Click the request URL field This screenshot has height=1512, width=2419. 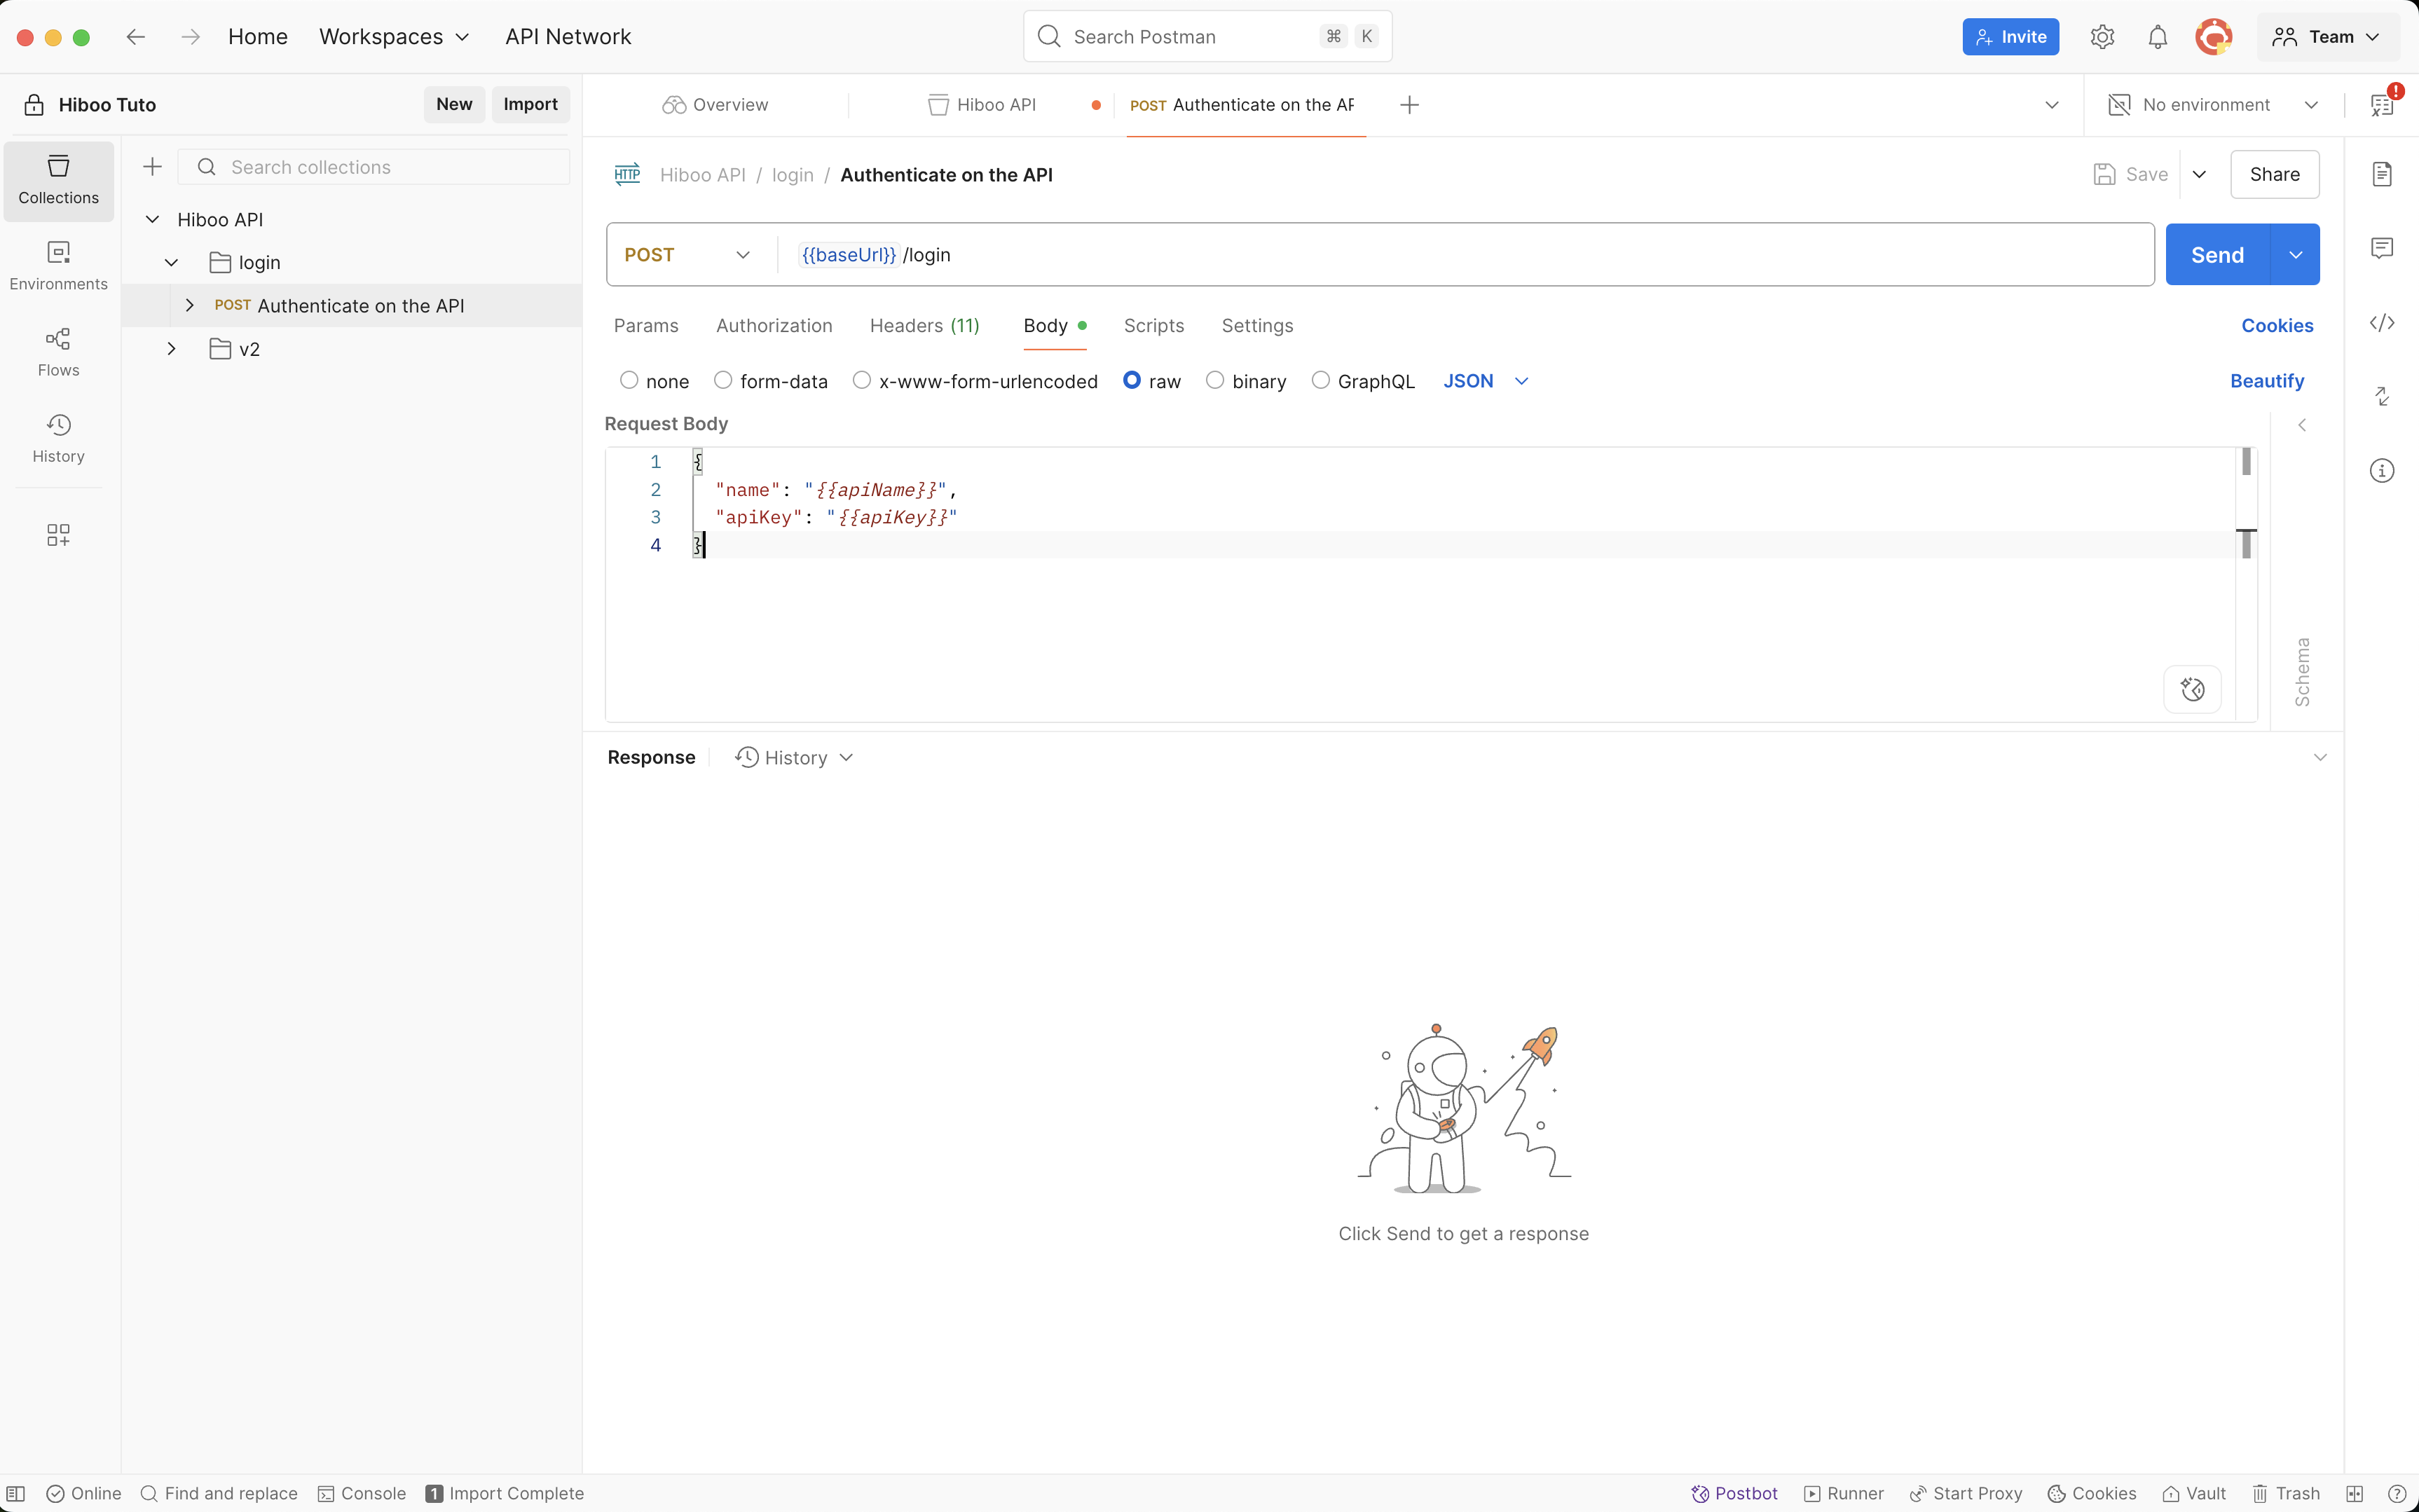coord(1465,255)
